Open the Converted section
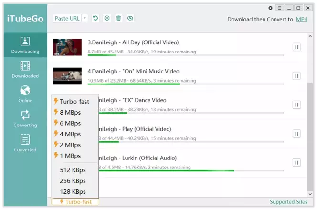 (25, 143)
